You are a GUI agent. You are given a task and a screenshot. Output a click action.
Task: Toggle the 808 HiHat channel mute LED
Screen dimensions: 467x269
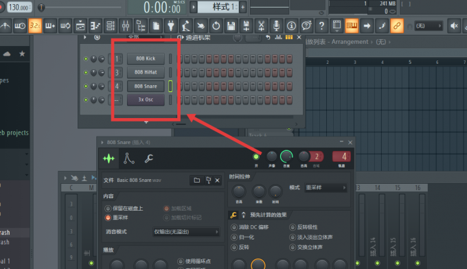[x=86, y=72]
